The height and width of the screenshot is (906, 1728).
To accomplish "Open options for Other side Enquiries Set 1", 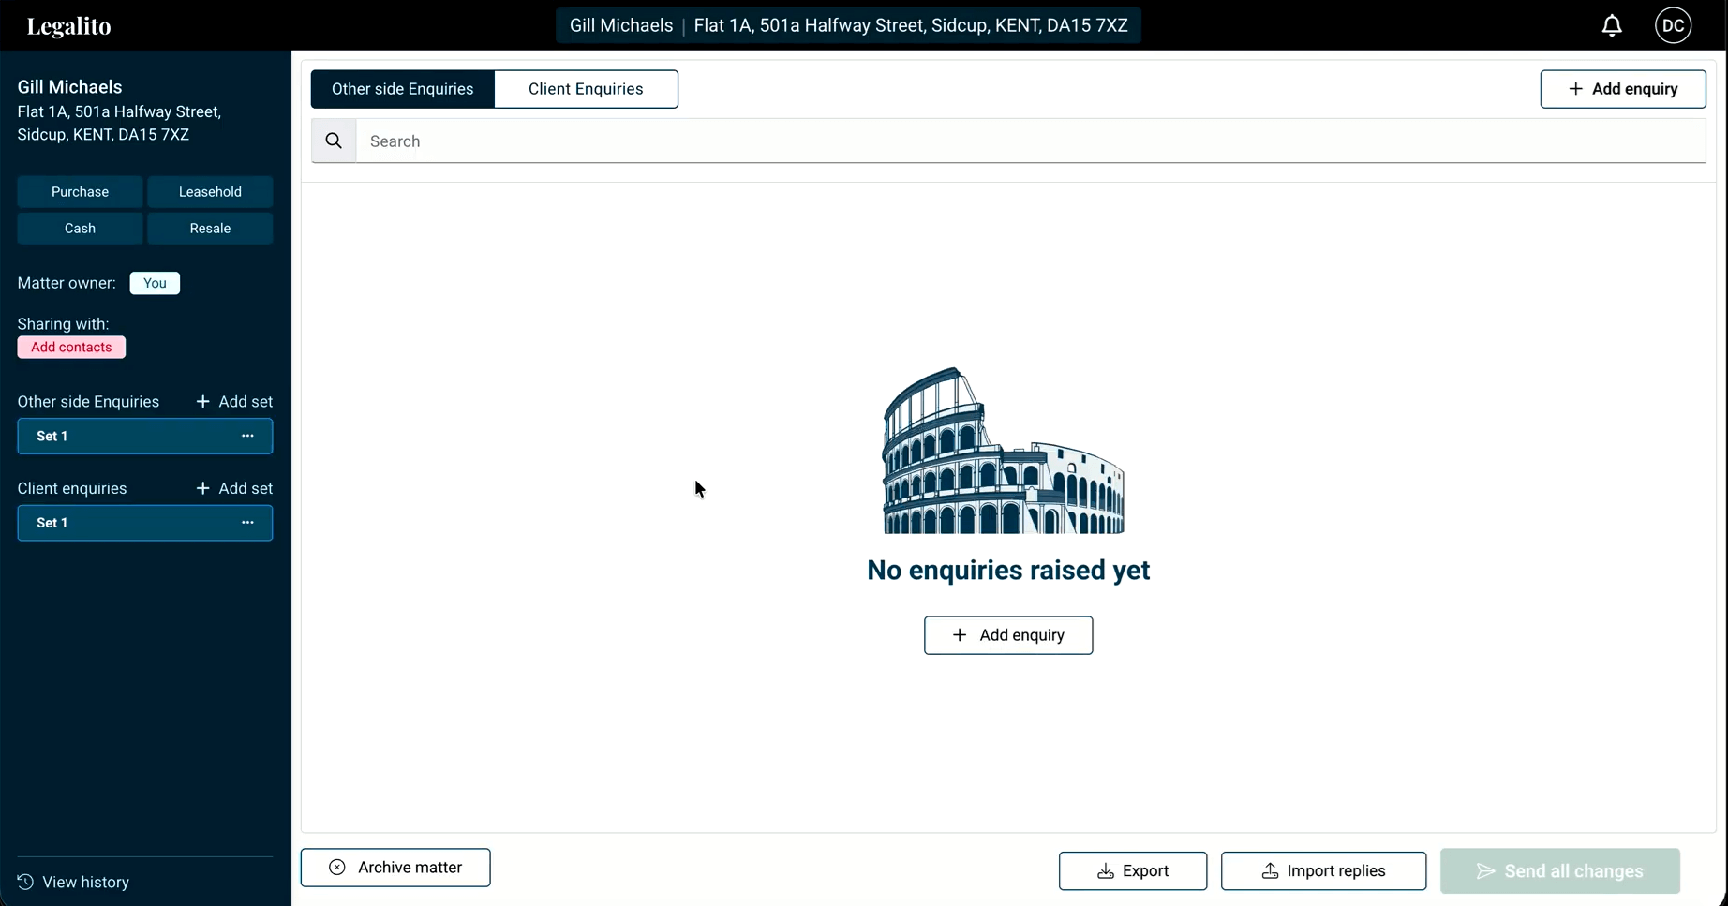I will pyautogui.click(x=247, y=437).
